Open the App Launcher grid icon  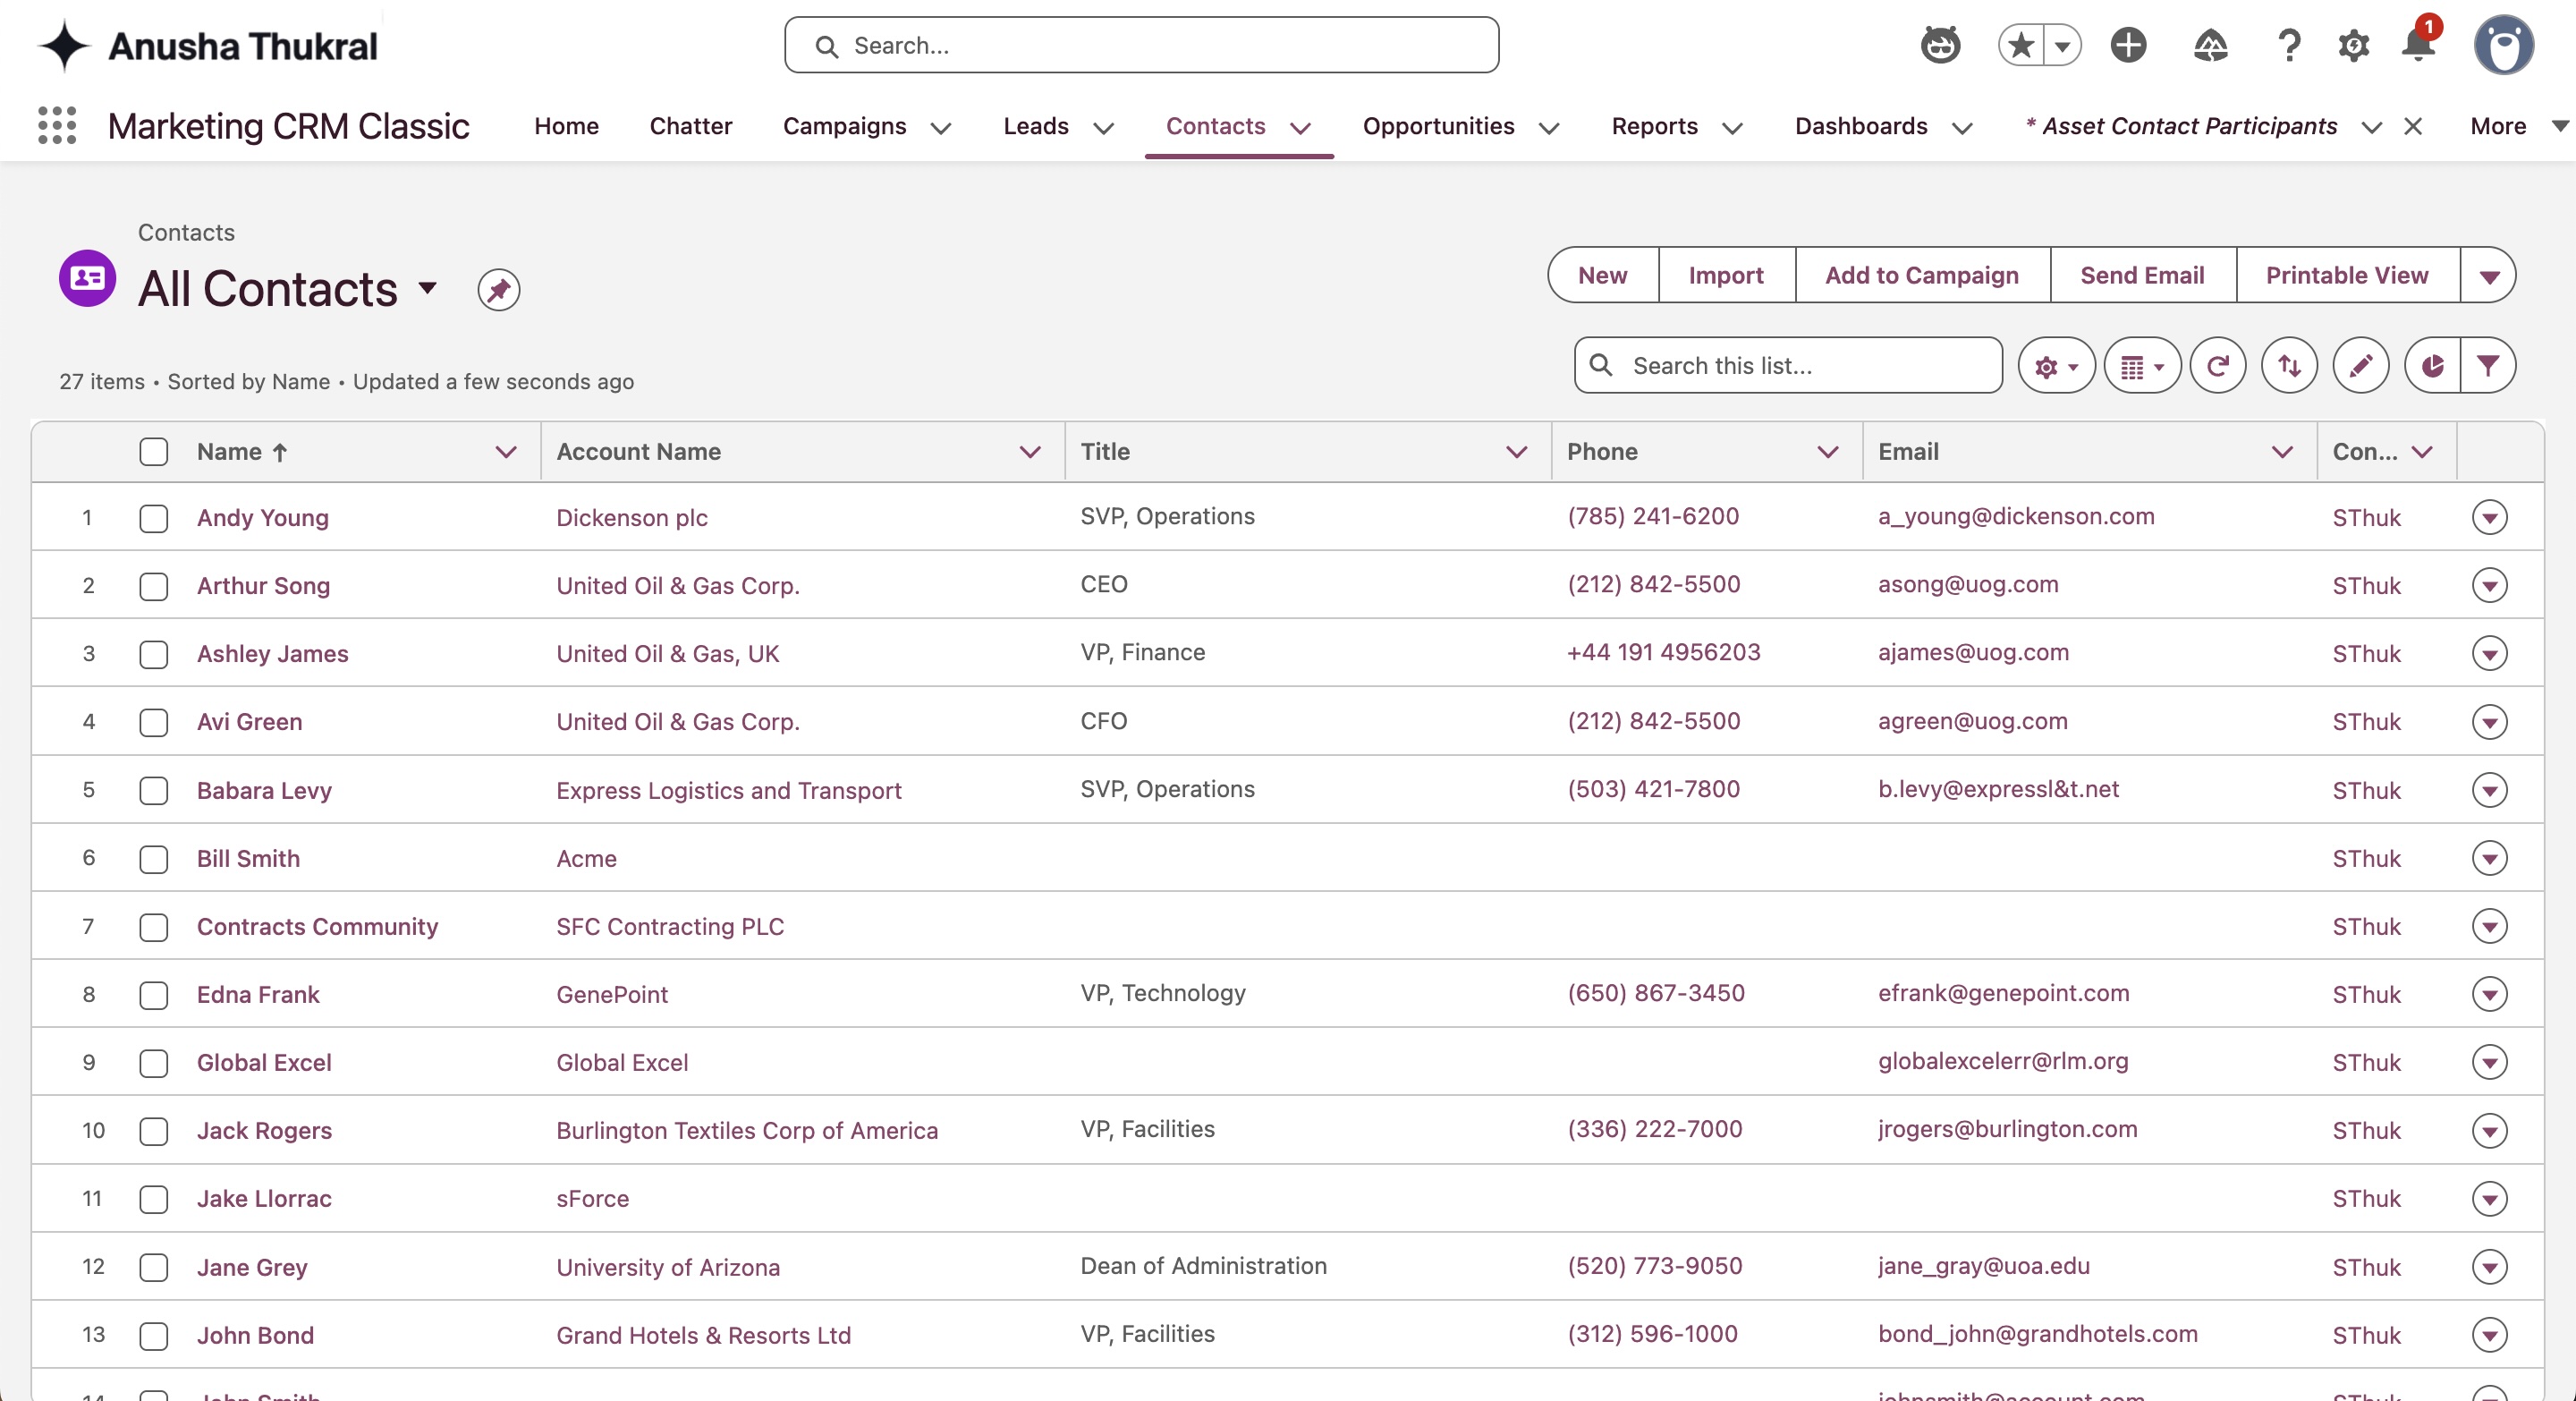(57, 126)
